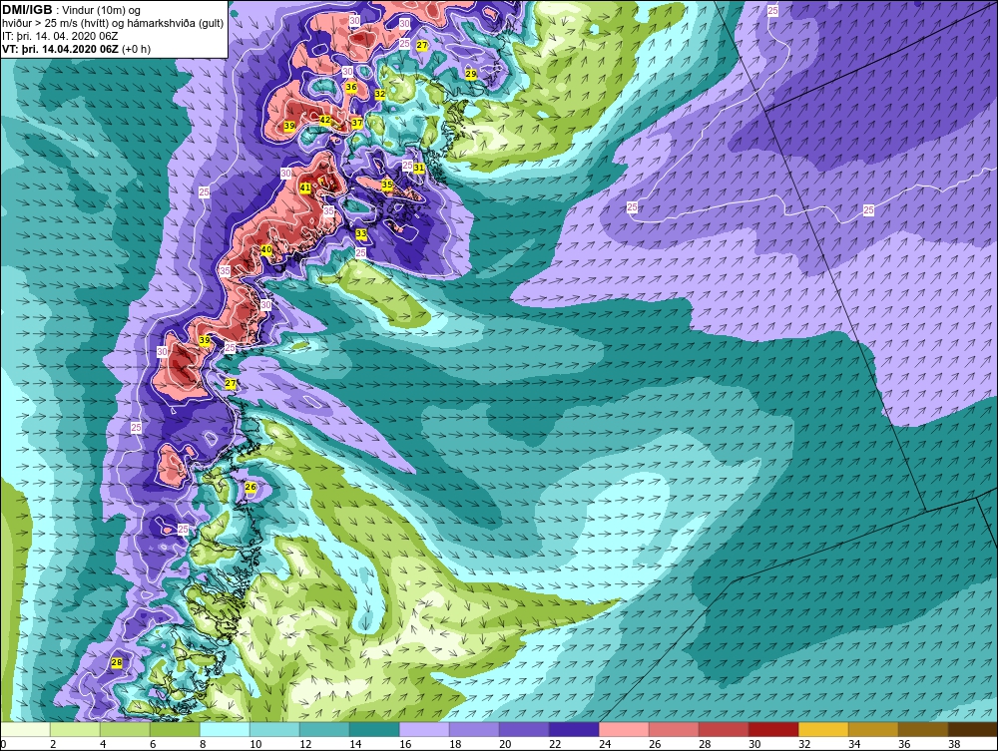The height and width of the screenshot is (751, 998).
Task: Pick the 28–30 red scale swatch
Action: pos(724,729)
